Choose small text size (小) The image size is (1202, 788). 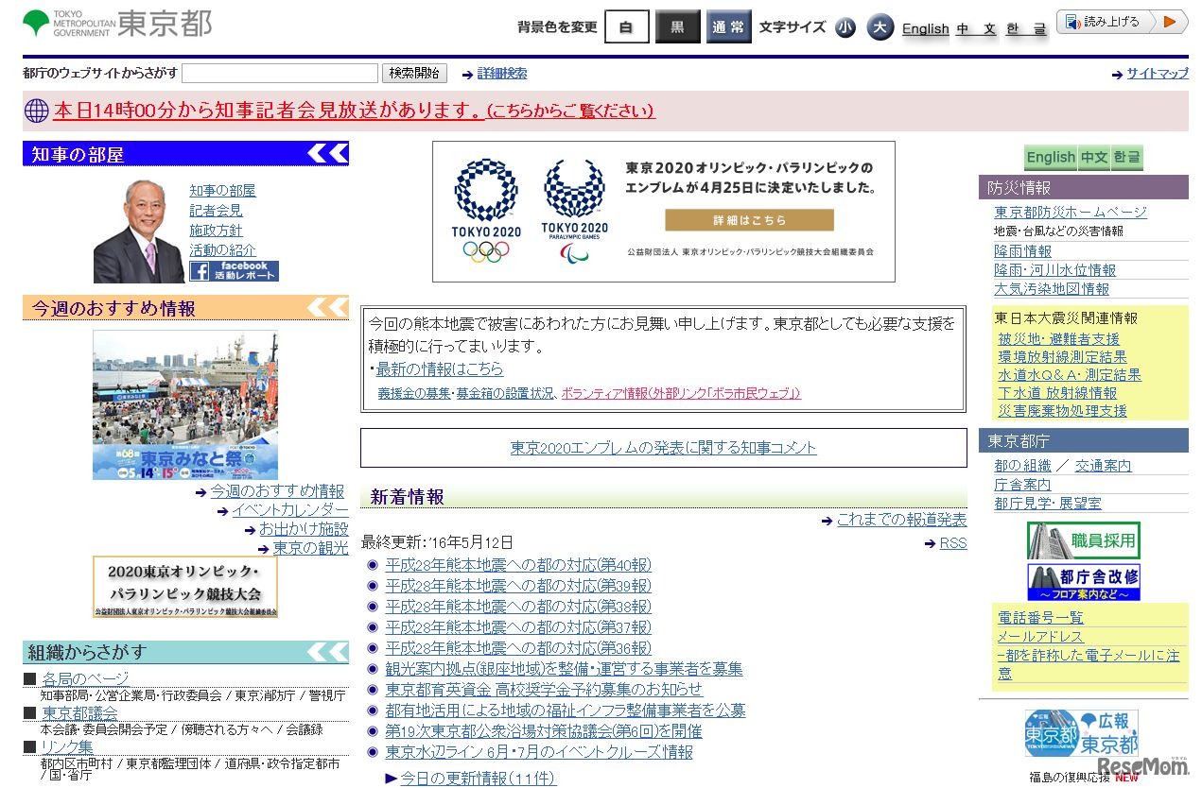coord(845,27)
